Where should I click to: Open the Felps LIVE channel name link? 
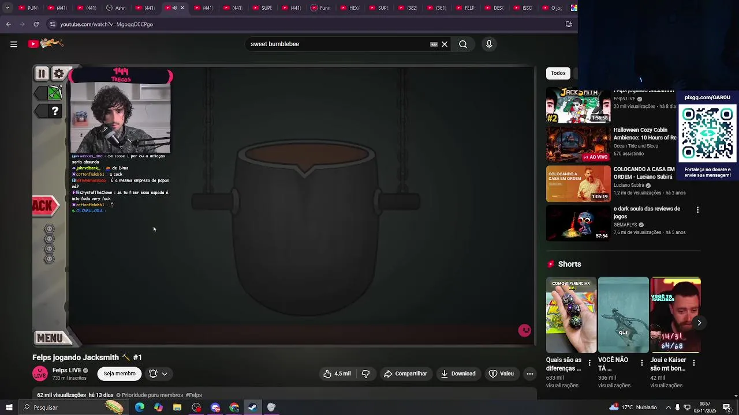click(67, 370)
